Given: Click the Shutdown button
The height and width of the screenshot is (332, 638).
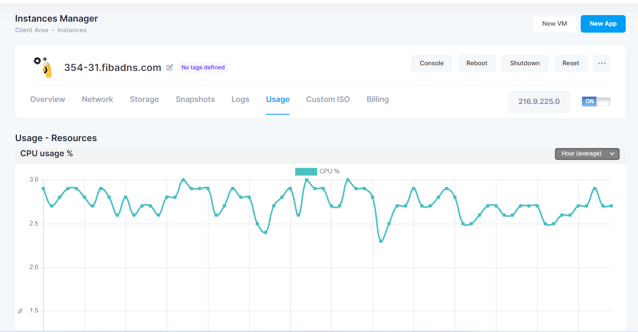Looking at the screenshot, I should click(x=525, y=63).
